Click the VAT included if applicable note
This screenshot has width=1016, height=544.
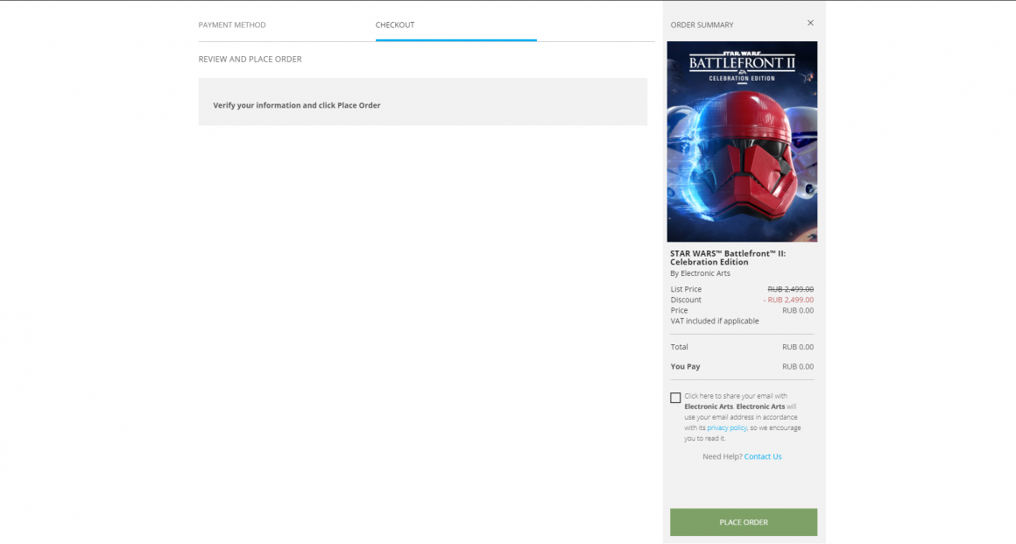[x=715, y=321]
